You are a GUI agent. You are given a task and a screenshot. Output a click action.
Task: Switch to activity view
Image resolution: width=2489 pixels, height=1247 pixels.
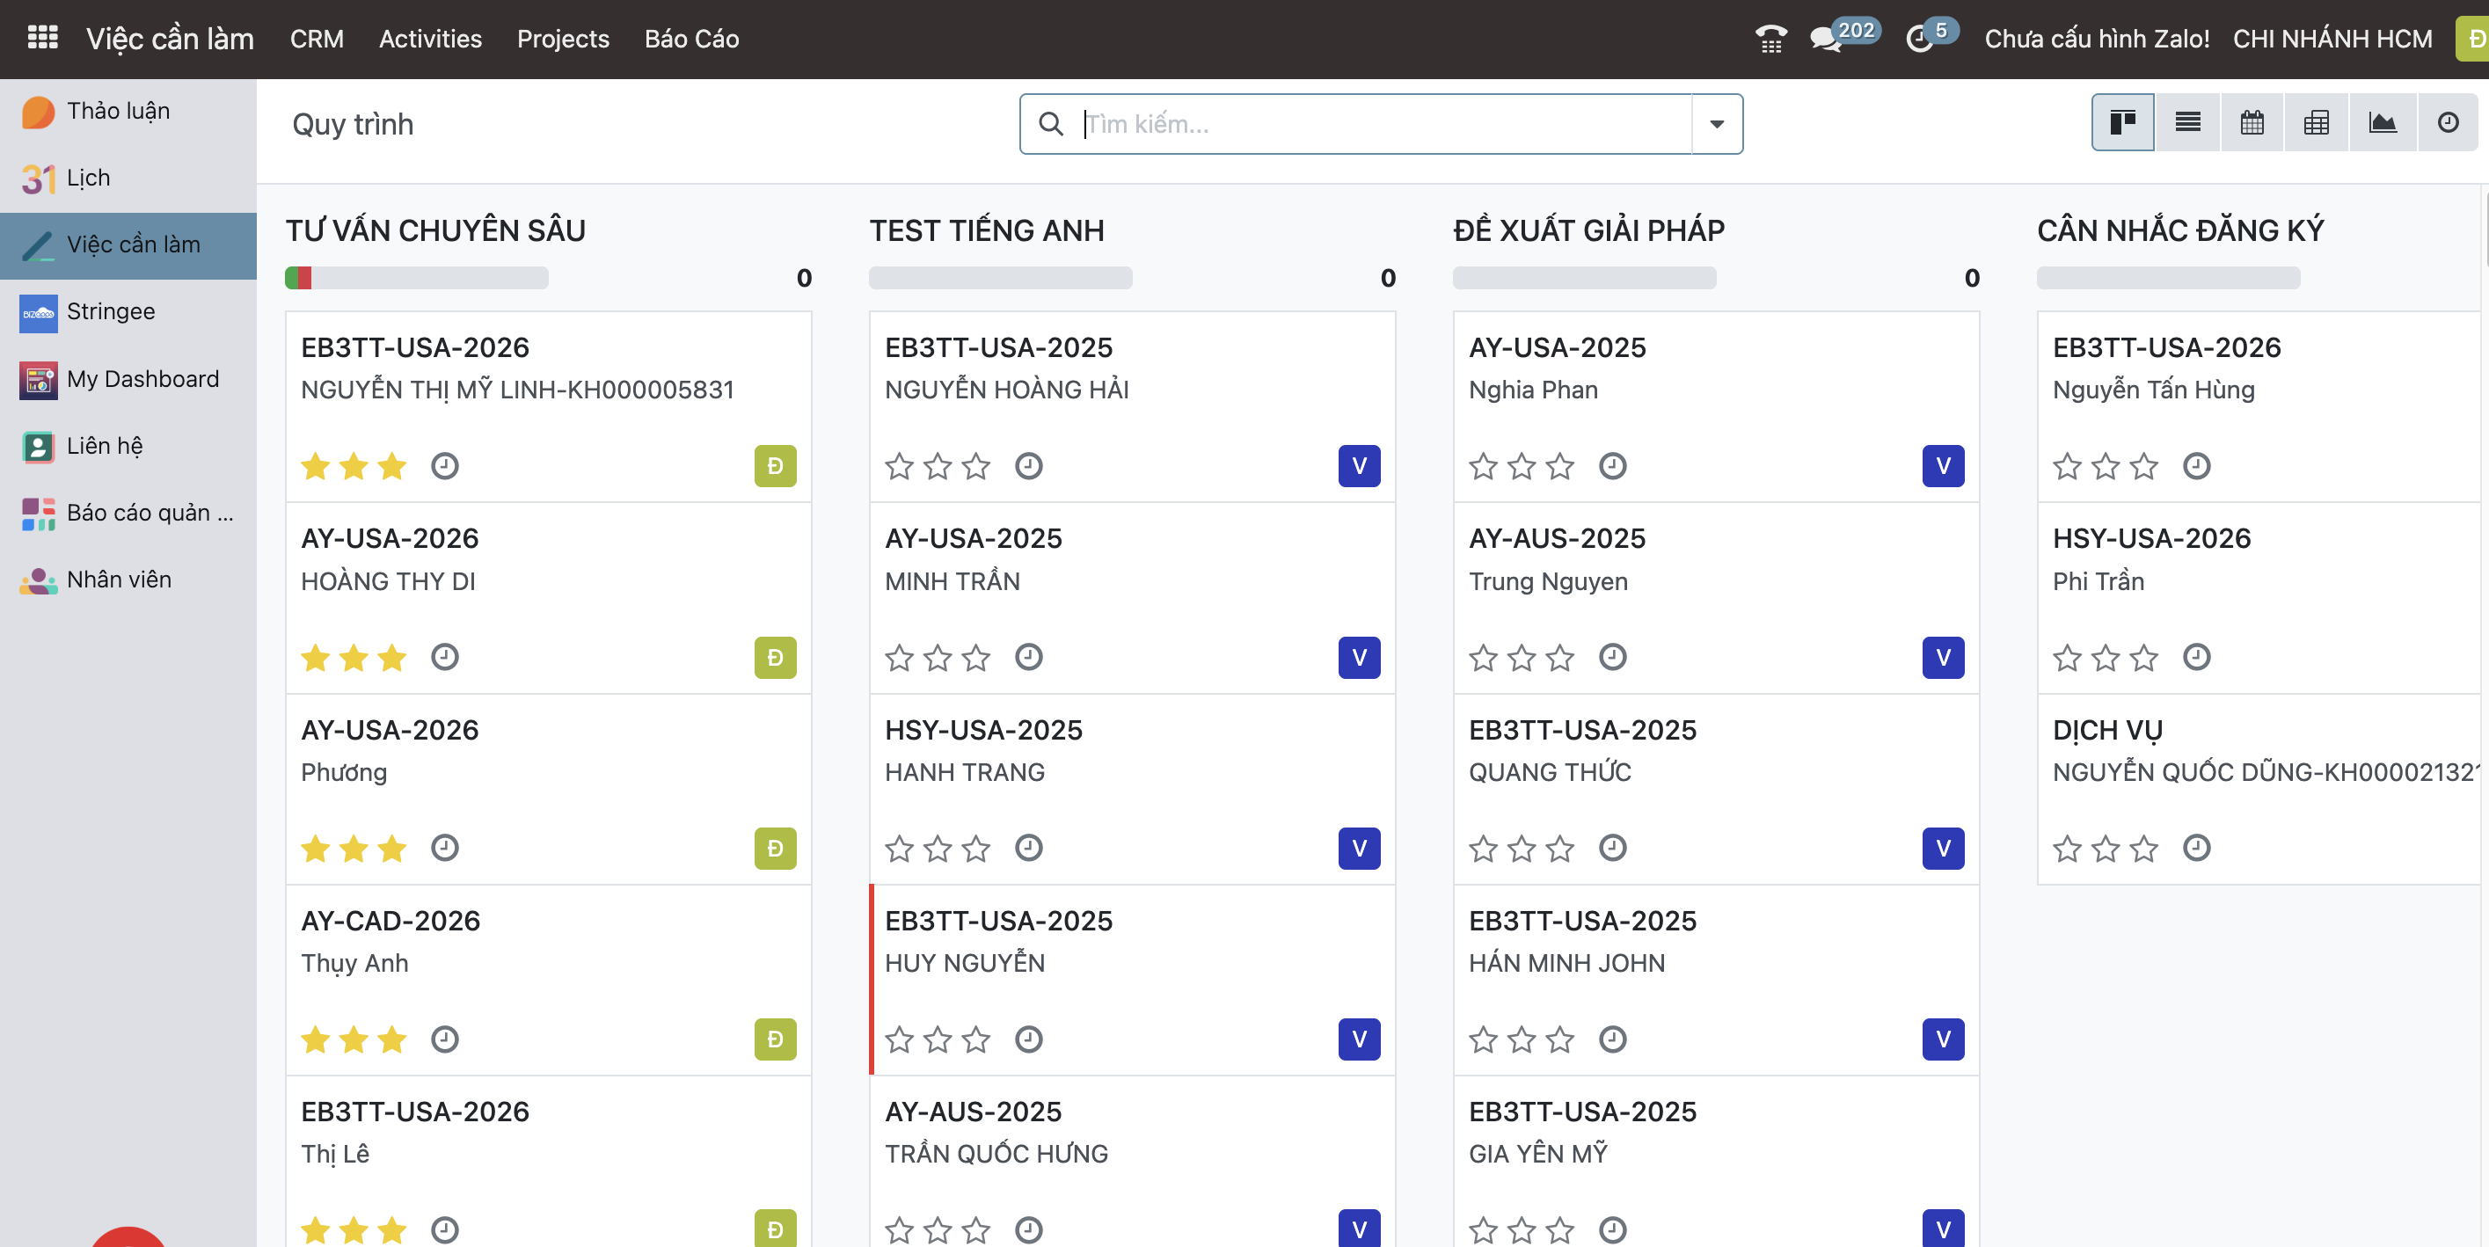2448,122
